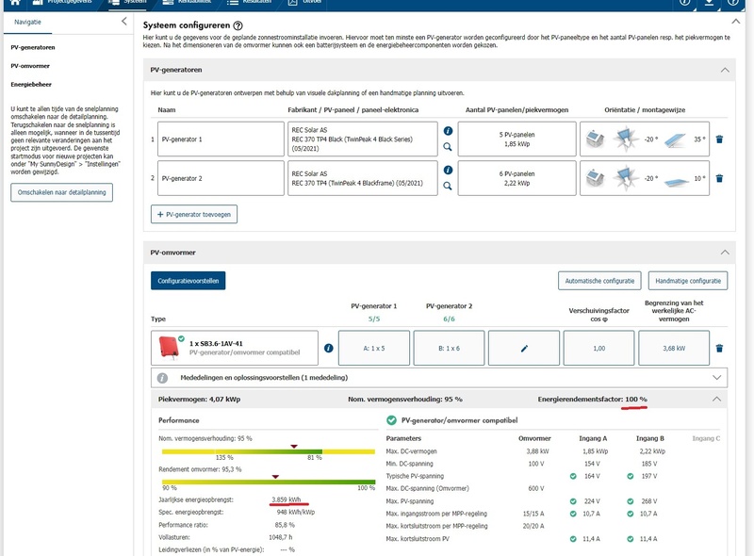The height and width of the screenshot is (556, 754).
Task: Click house roof icon of PV-generator 2
Action: coord(595,178)
